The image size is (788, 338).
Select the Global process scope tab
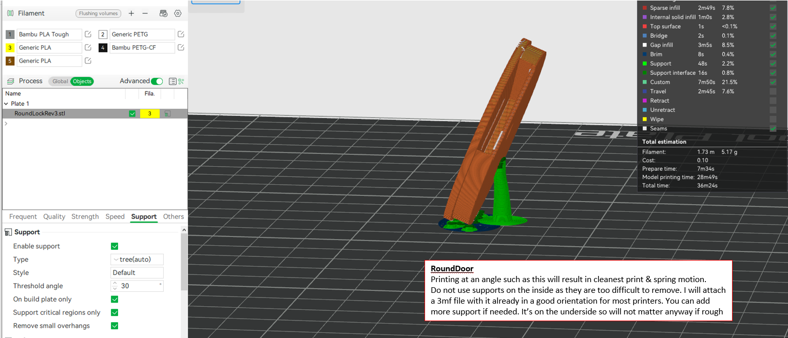[61, 81]
